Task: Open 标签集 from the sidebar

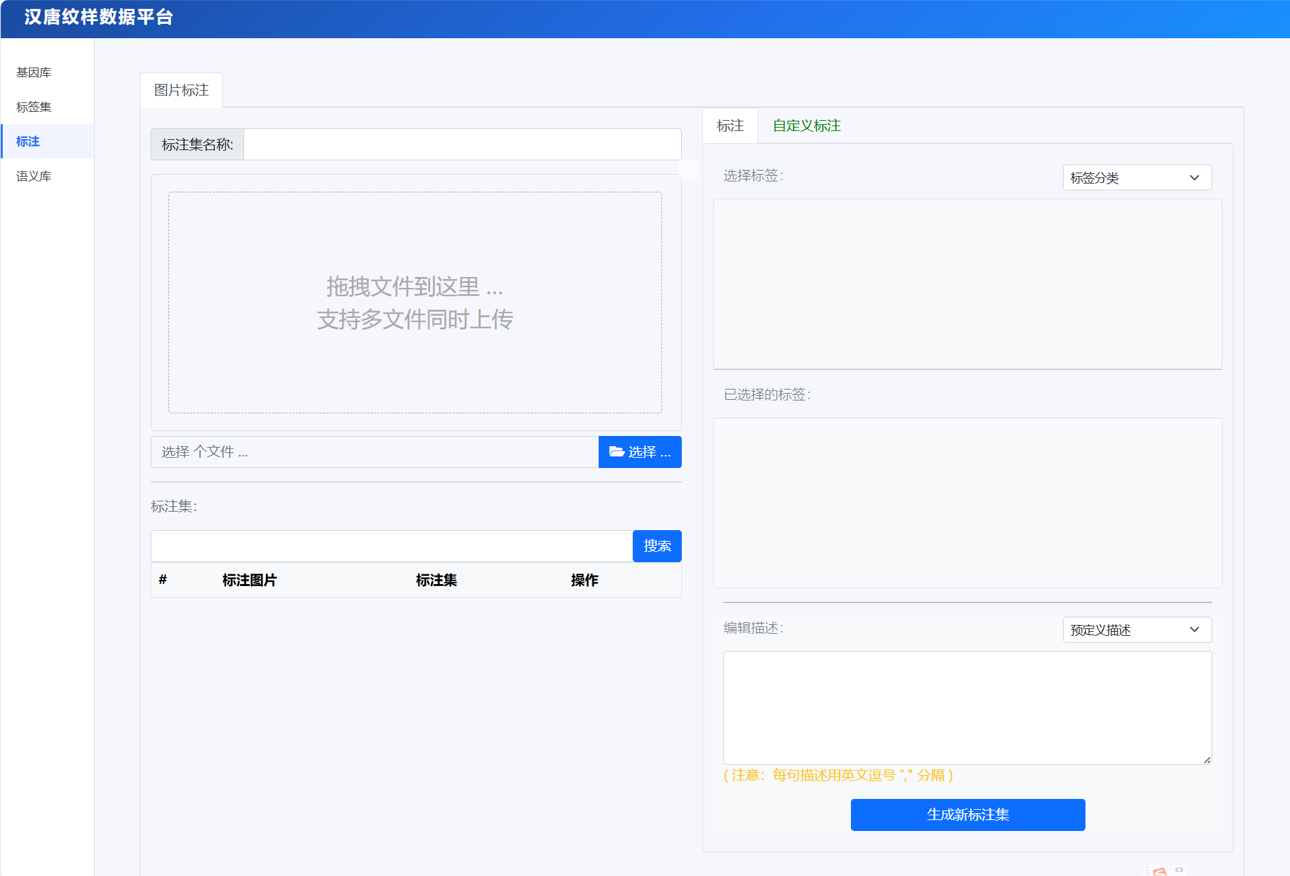Action: [x=34, y=107]
